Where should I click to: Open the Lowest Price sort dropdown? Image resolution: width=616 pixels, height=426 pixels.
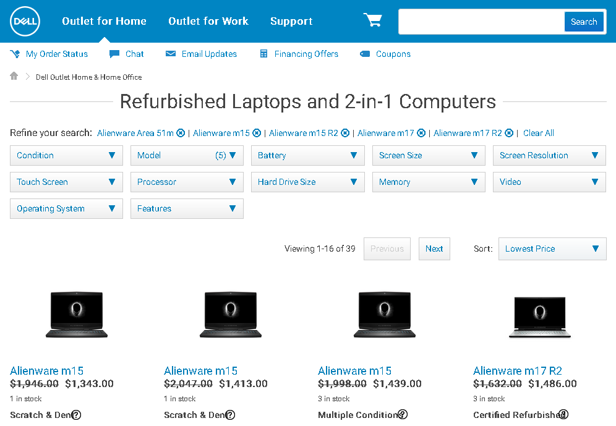pyautogui.click(x=552, y=249)
